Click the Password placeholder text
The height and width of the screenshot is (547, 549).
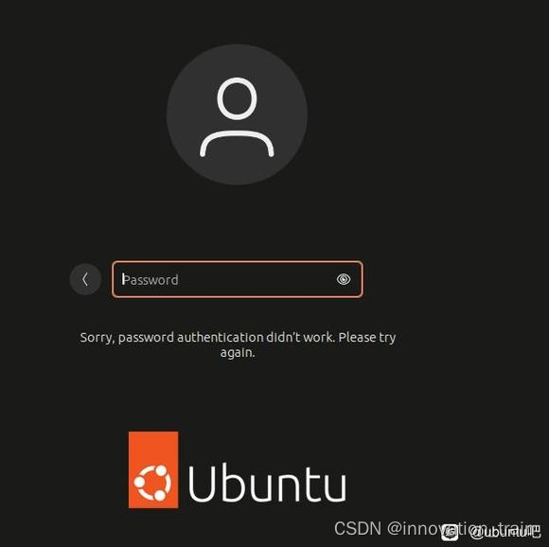pyautogui.click(x=151, y=280)
